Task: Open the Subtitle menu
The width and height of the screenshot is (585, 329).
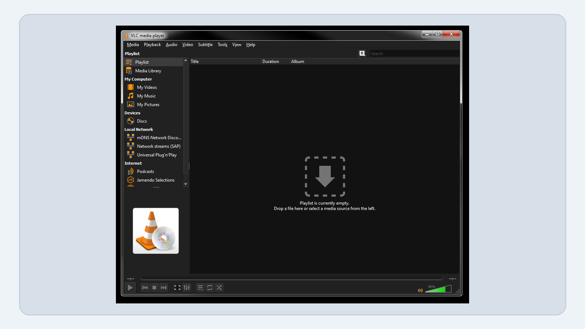Action: 205,45
